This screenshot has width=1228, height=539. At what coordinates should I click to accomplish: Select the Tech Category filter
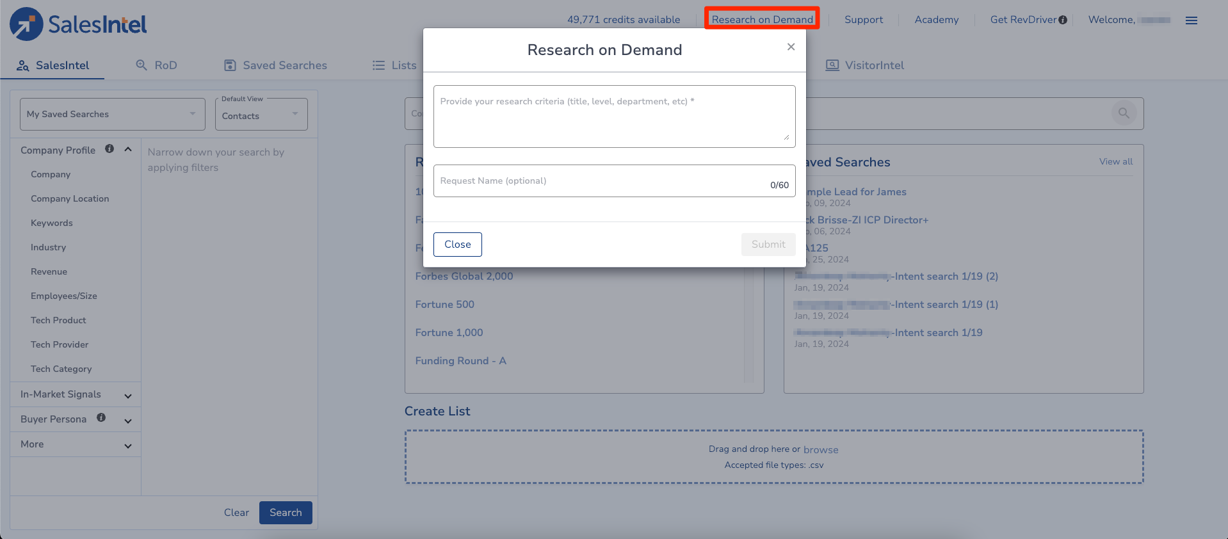(61, 369)
